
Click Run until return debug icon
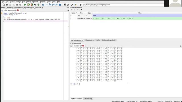tap(53, 5)
